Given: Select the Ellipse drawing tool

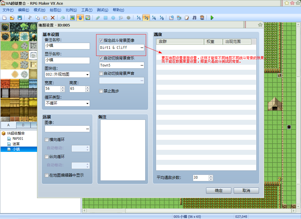Looking at the screenshot, I should 113,18.
